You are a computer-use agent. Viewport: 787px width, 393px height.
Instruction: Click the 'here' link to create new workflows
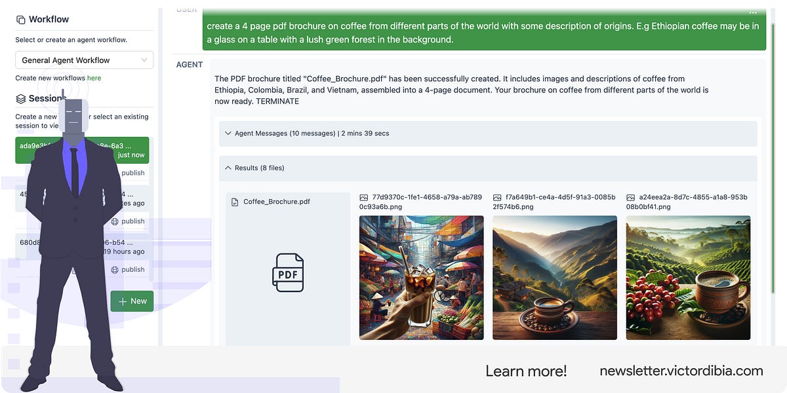pyautogui.click(x=95, y=77)
